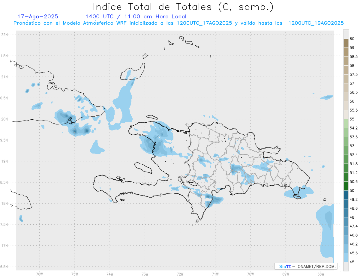
Task: Click the '74W' longitude label
Action: tap(109, 274)
